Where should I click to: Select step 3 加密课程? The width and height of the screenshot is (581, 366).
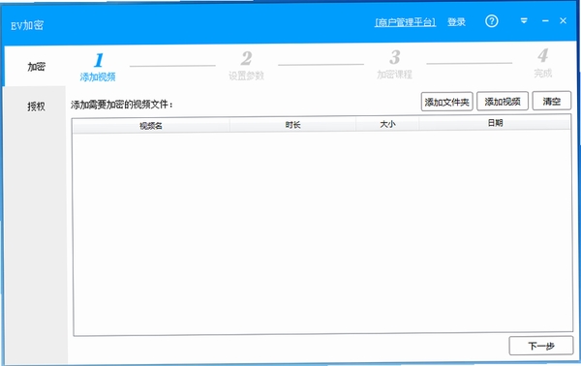pyautogui.click(x=394, y=65)
